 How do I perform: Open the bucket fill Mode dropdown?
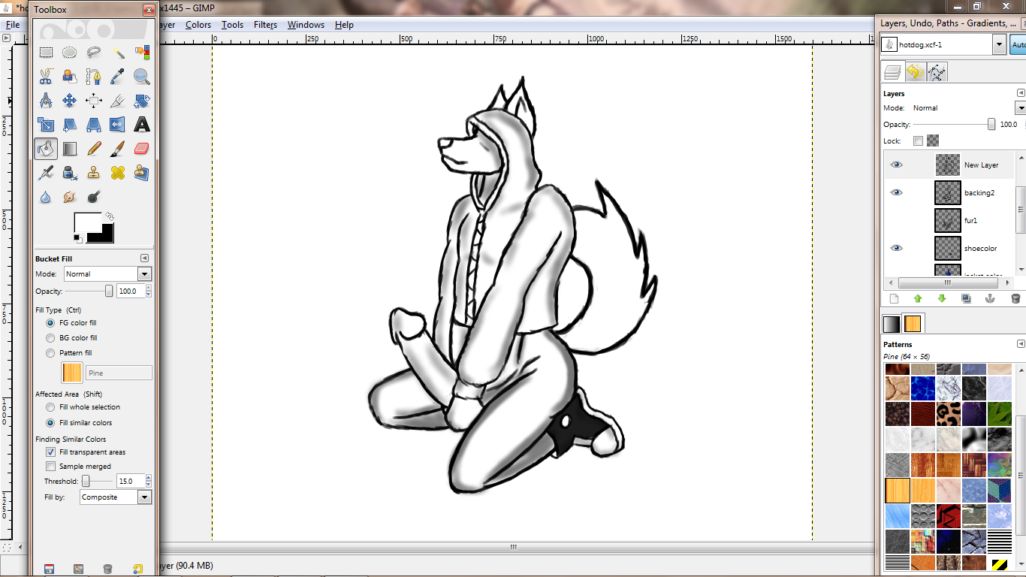[108, 274]
